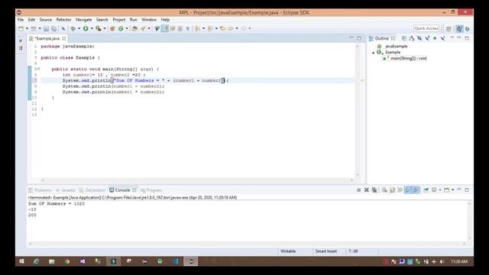Open the Display Selected Console dropdown
The width and height of the screenshot is (489, 275).
[x=440, y=190]
